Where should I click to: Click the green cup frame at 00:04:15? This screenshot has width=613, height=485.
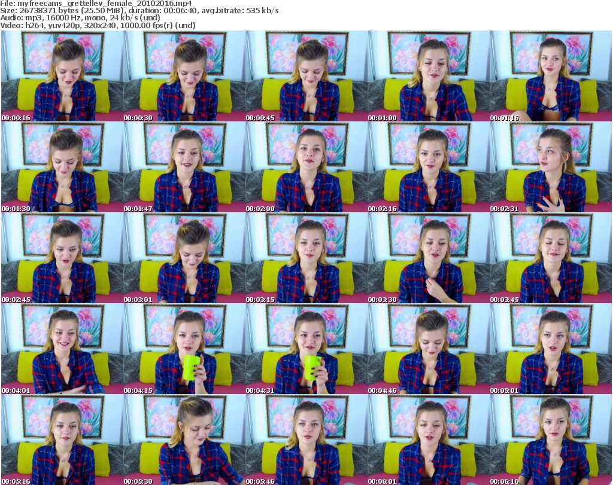pos(184,349)
